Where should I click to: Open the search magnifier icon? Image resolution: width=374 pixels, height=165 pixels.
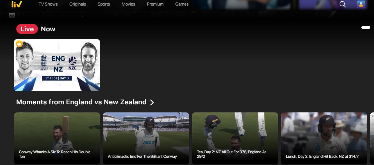pos(343,4)
